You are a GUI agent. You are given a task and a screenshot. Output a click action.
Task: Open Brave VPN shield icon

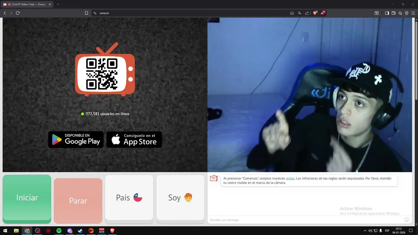coord(407,13)
